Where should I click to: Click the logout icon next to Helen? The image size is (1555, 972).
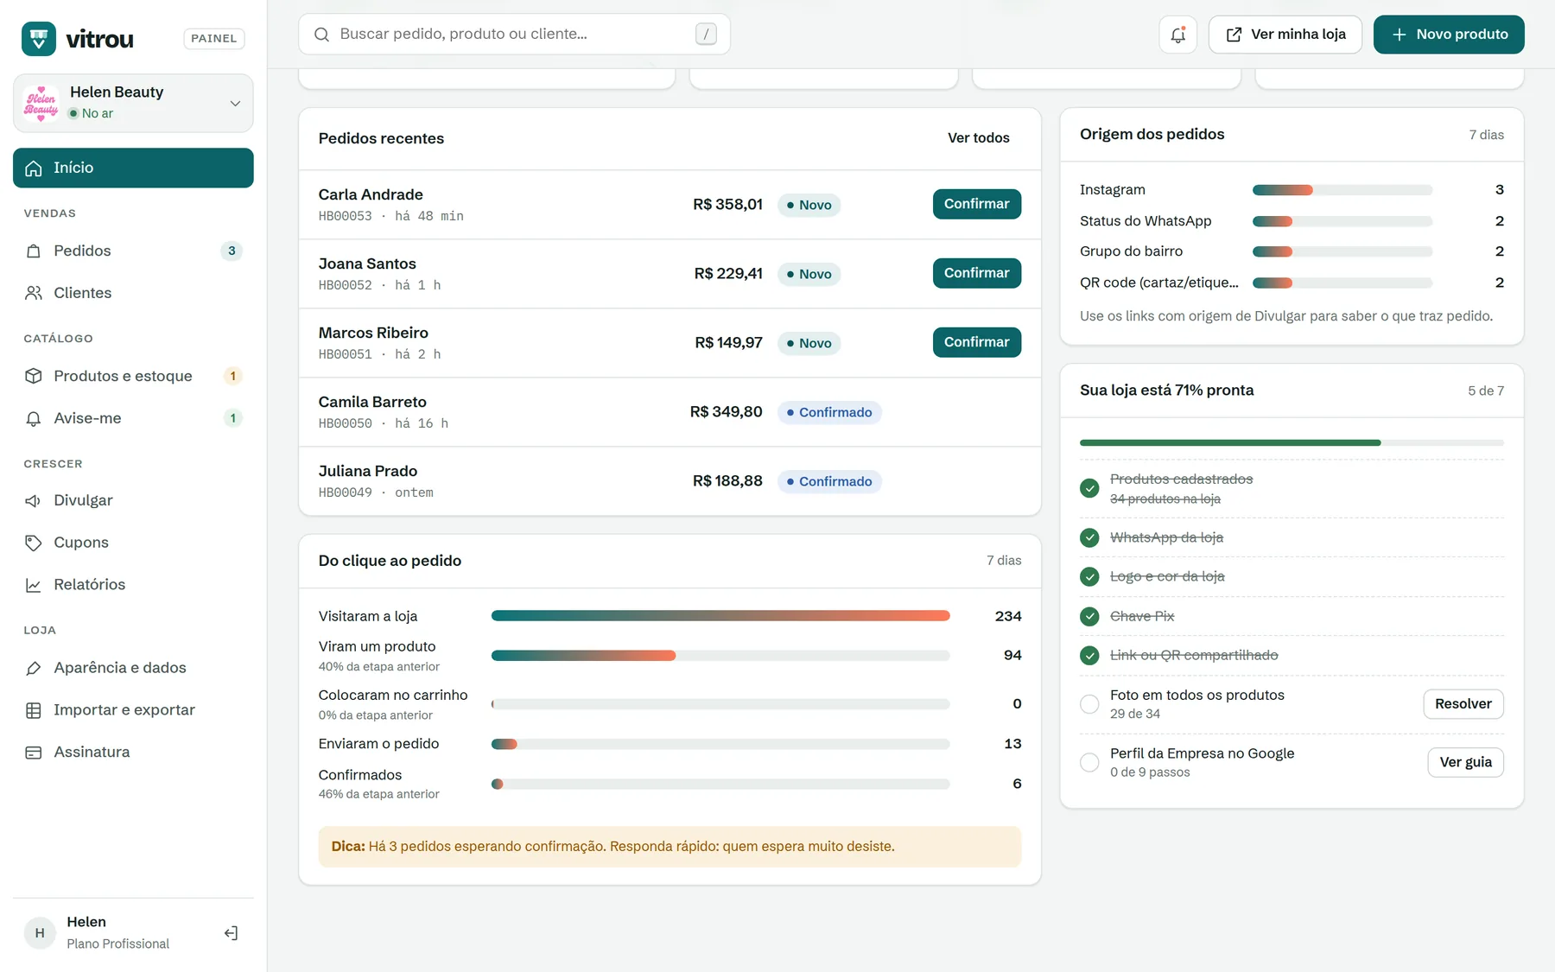coord(231,933)
